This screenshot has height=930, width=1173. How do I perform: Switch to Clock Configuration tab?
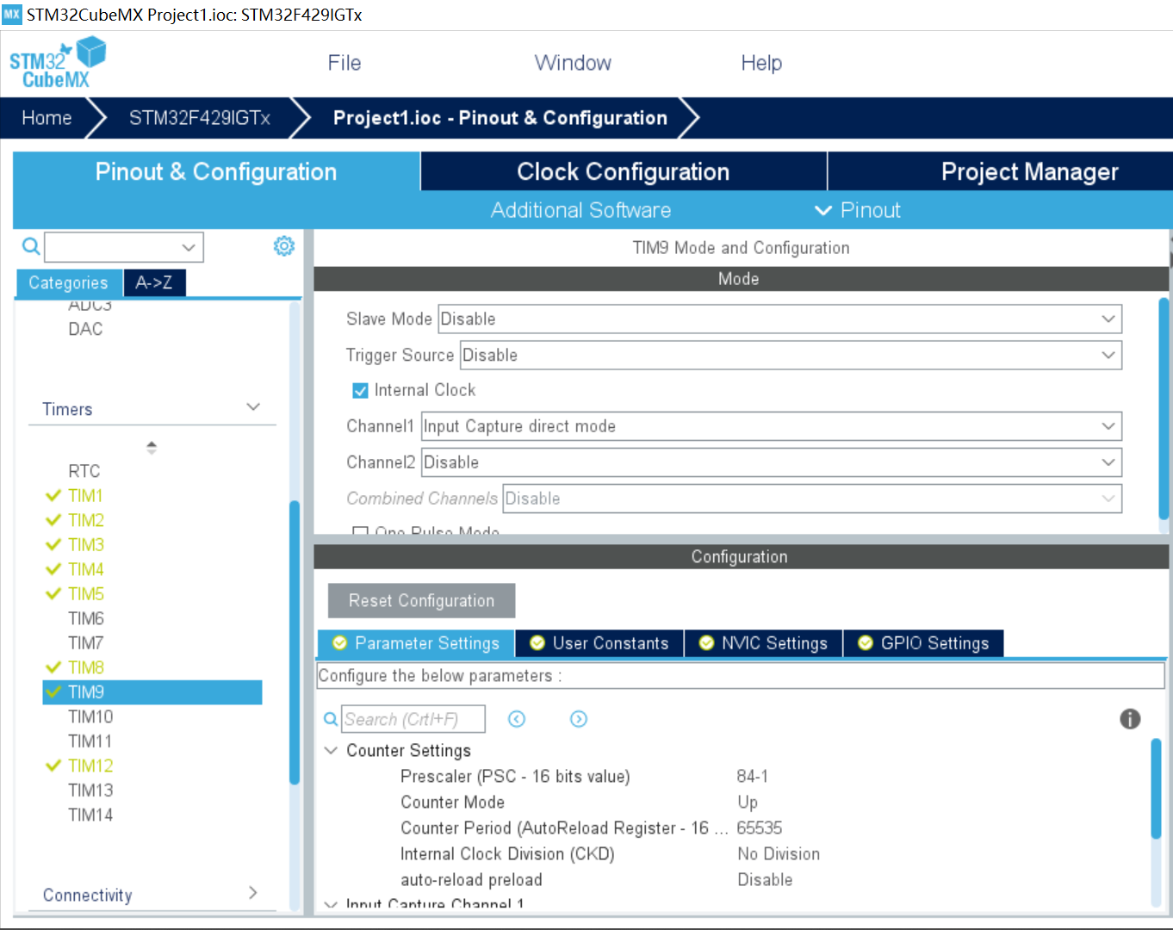click(624, 171)
